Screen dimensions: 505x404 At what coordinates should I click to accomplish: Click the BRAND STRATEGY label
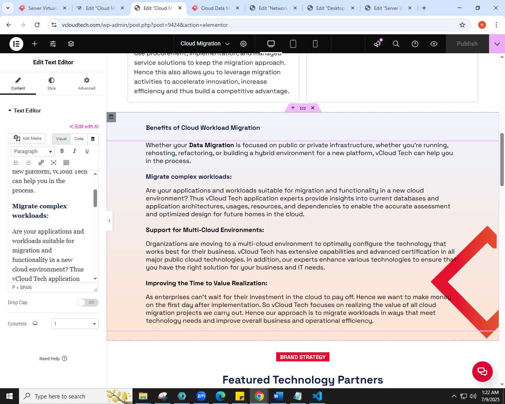tap(303, 357)
